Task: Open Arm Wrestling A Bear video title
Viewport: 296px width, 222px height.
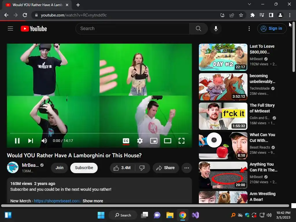Action: (x=262, y=197)
